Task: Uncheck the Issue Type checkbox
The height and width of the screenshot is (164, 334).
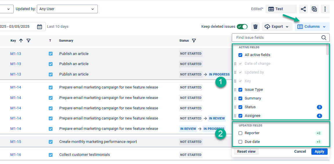Action: pyautogui.click(x=240, y=90)
